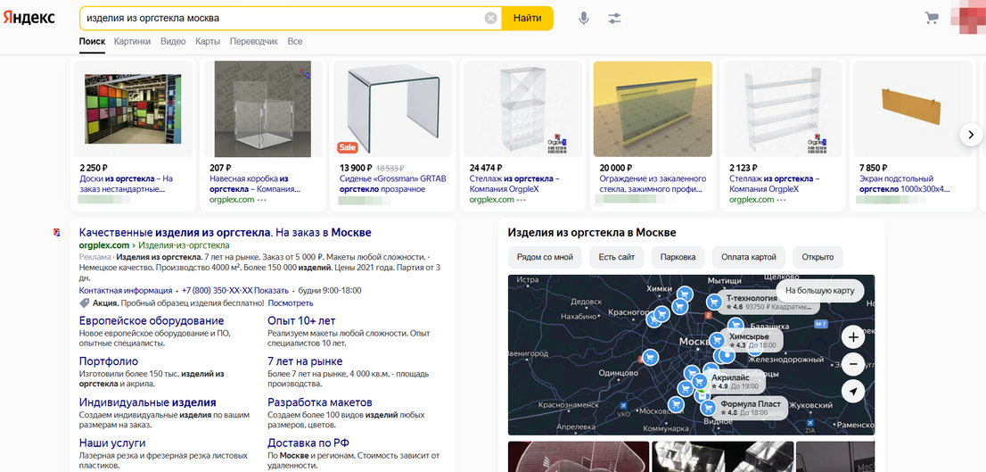The image size is (986, 472).
Task: Click the Yandex logo
Action: [29, 18]
